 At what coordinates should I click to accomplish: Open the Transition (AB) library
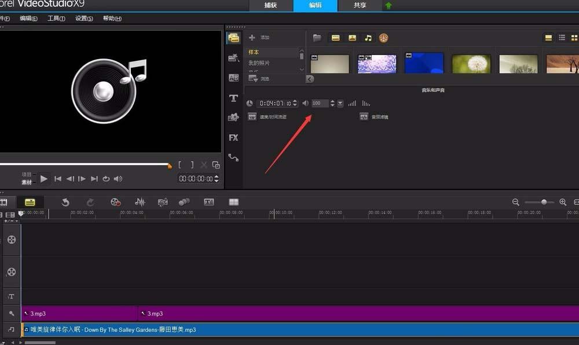(x=233, y=78)
